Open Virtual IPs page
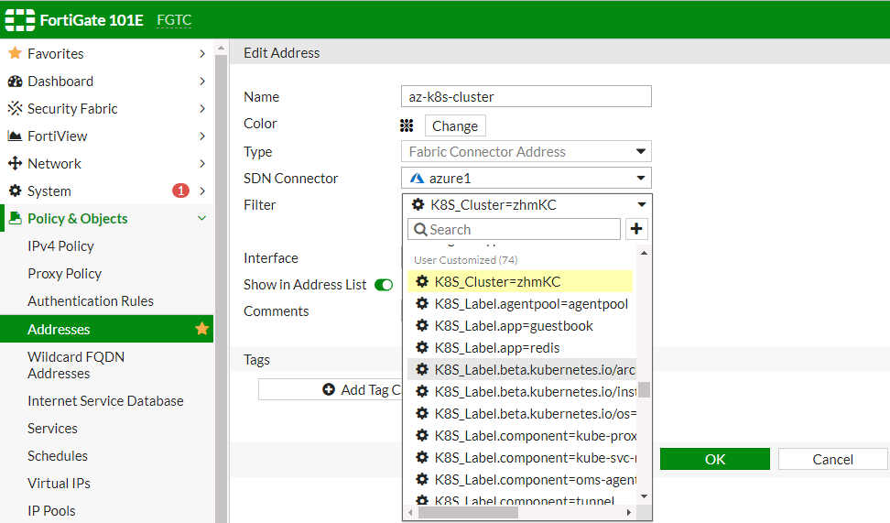 (x=59, y=484)
